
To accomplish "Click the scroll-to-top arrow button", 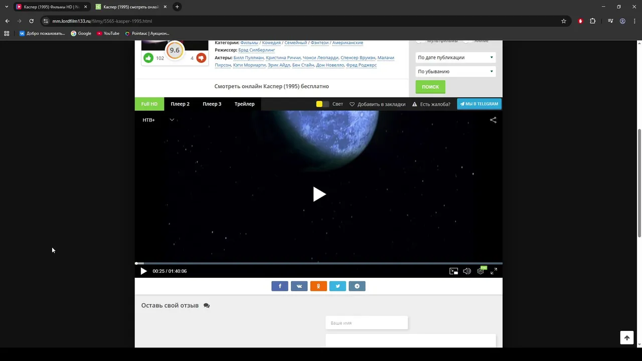I will click(627, 338).
